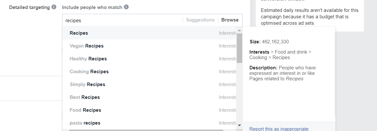Viewport: 377px width, 131px height.
Task: Click scroll down arrow of suggestions list
Action: coord(239,125)
